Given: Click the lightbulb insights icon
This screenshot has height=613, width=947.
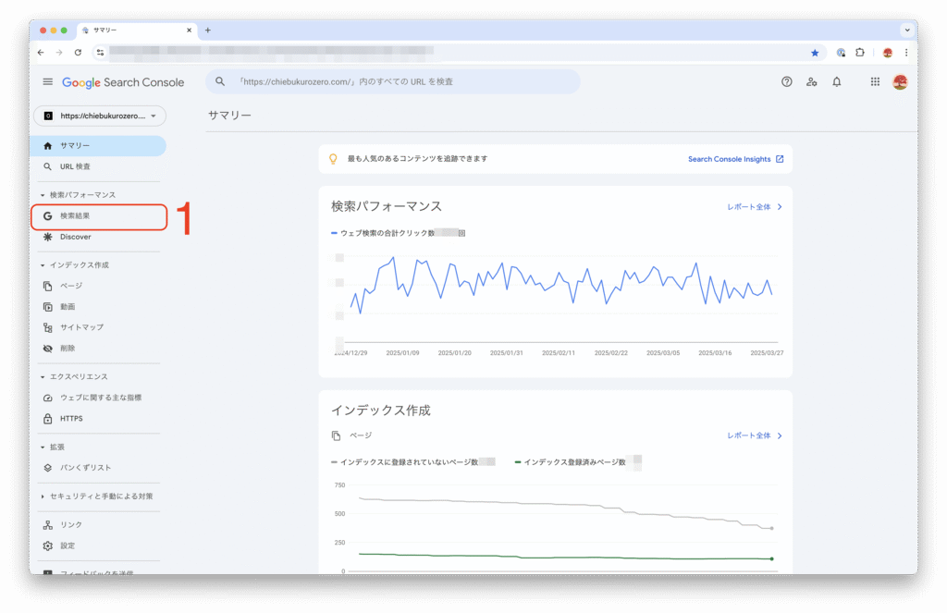Looking at the screenshot, I should coord(333,159).
